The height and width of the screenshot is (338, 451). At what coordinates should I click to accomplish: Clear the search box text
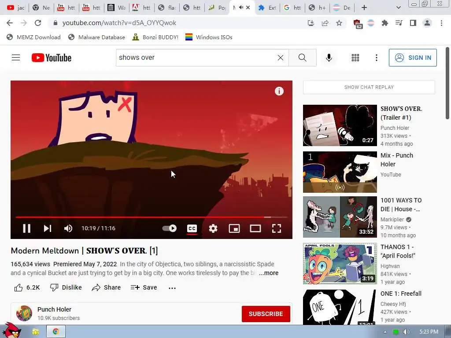(x=281, y=58)
